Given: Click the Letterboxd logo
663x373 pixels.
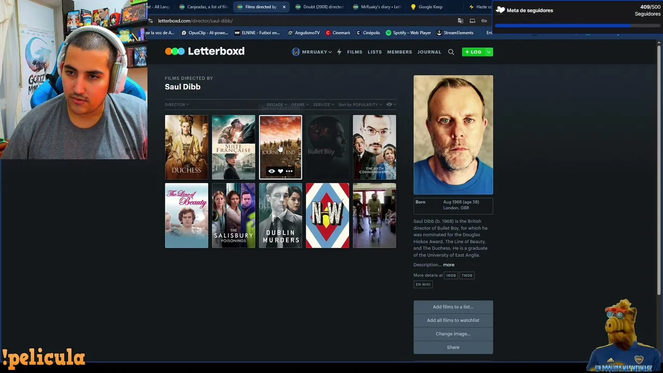Looking at the screenshot, I should [x=205, y=51].
